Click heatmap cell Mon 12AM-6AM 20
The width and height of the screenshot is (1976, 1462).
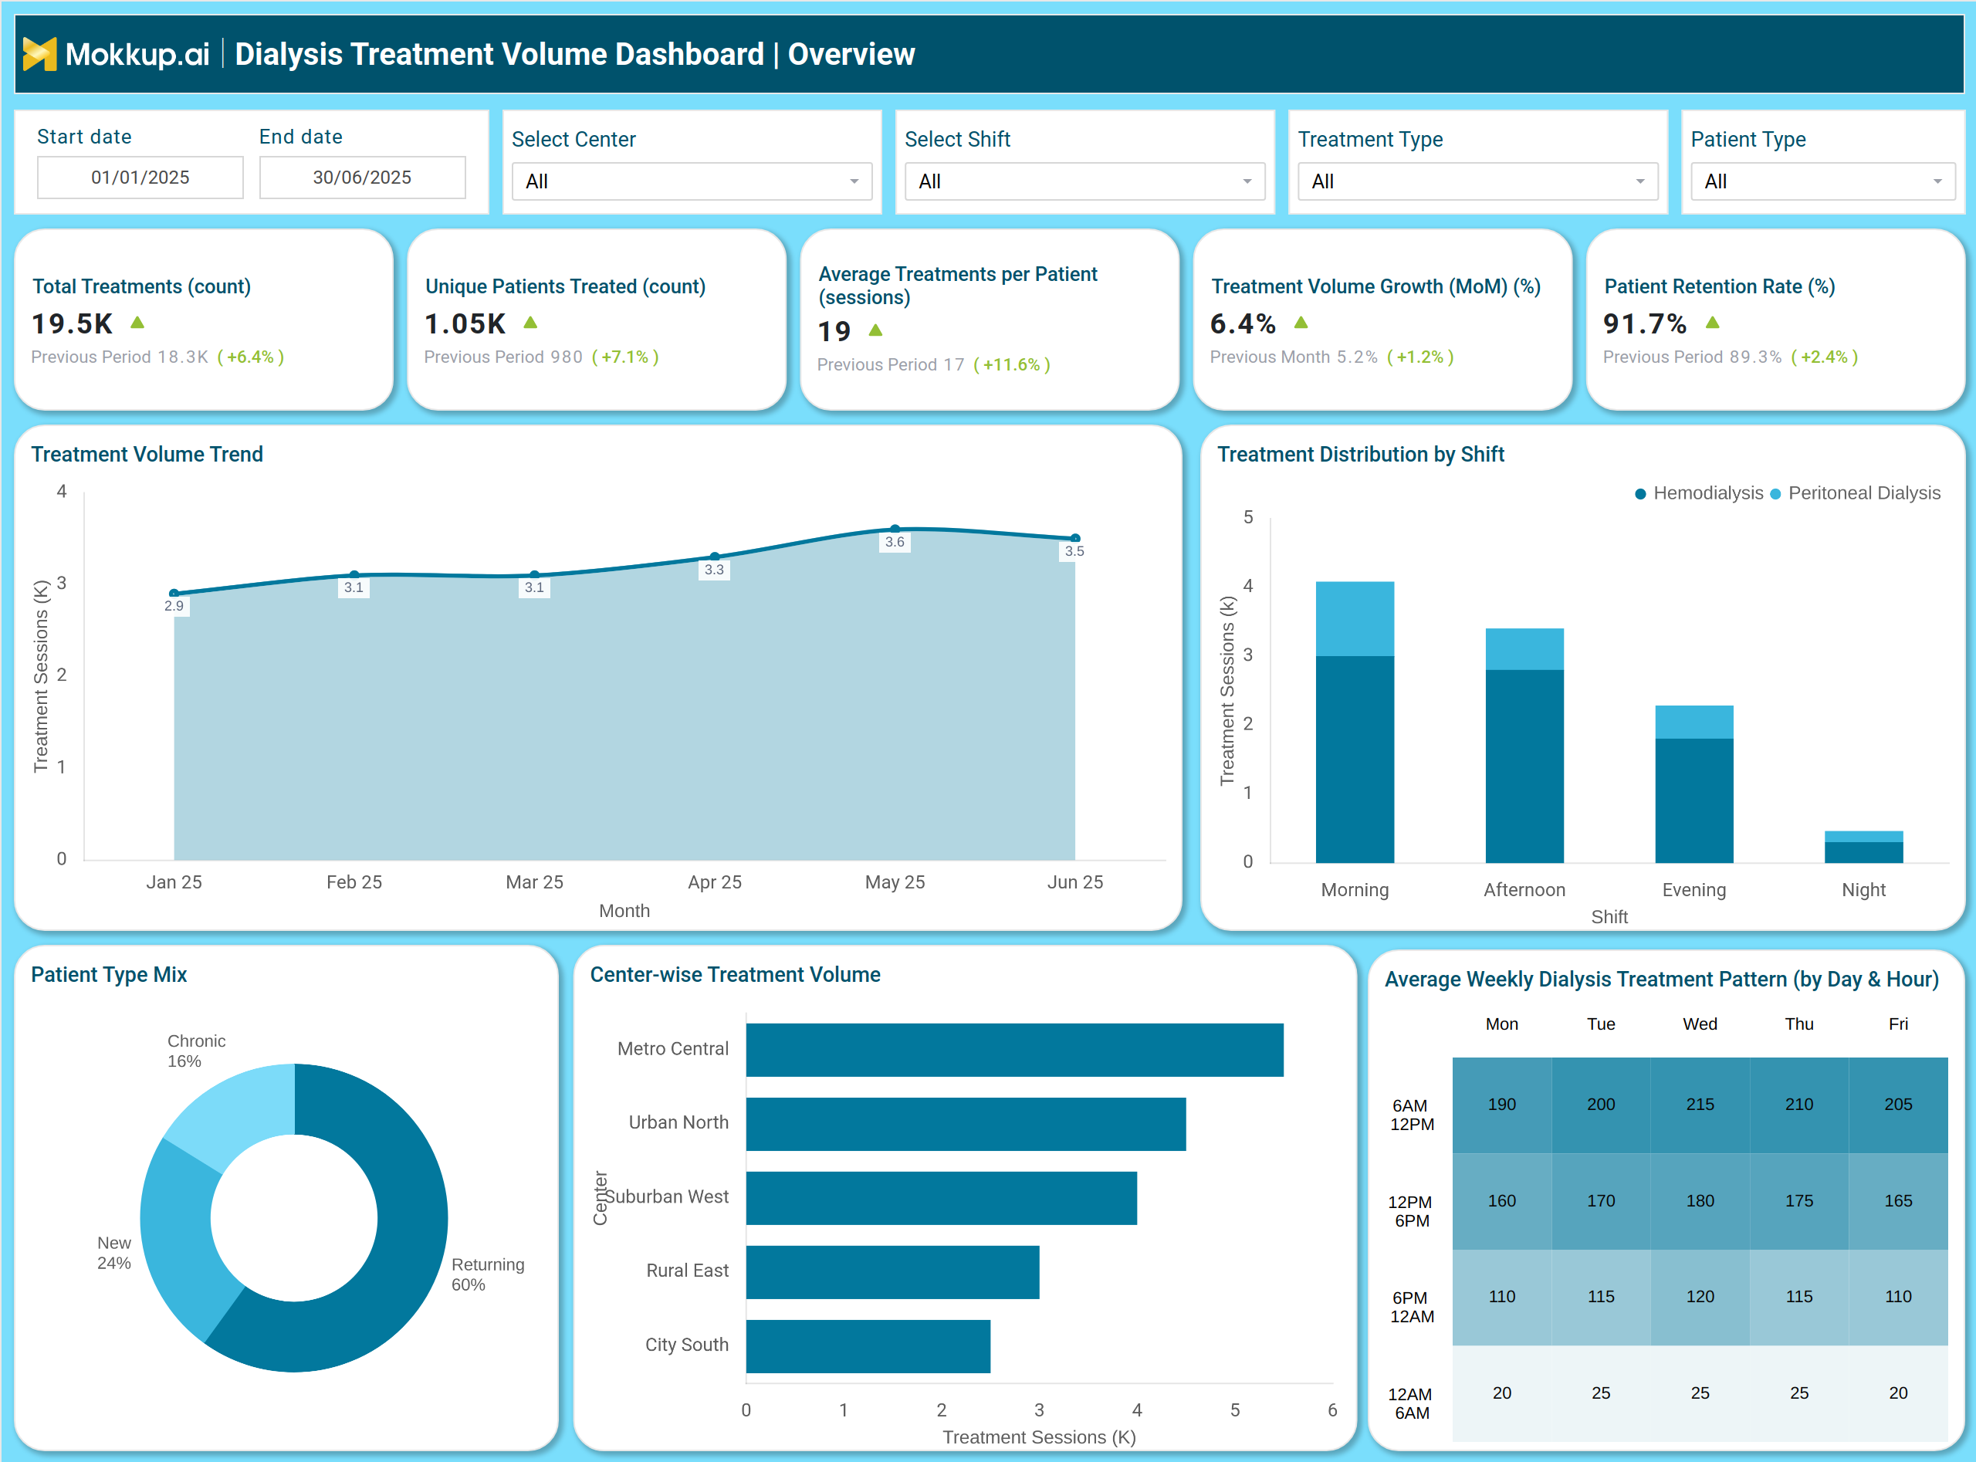[1502, 1393]
